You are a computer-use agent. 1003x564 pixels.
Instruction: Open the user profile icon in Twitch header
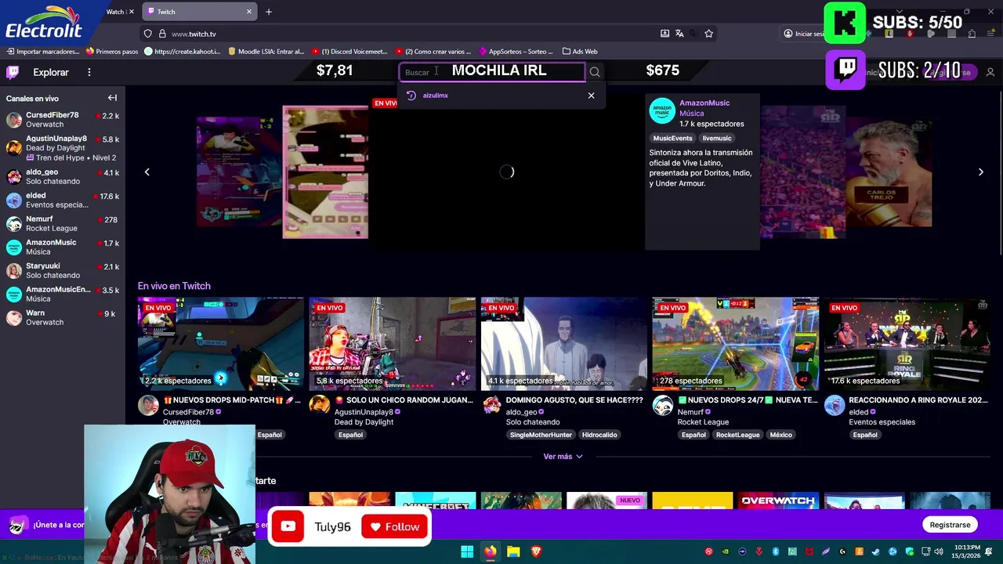tap(990, 72)
